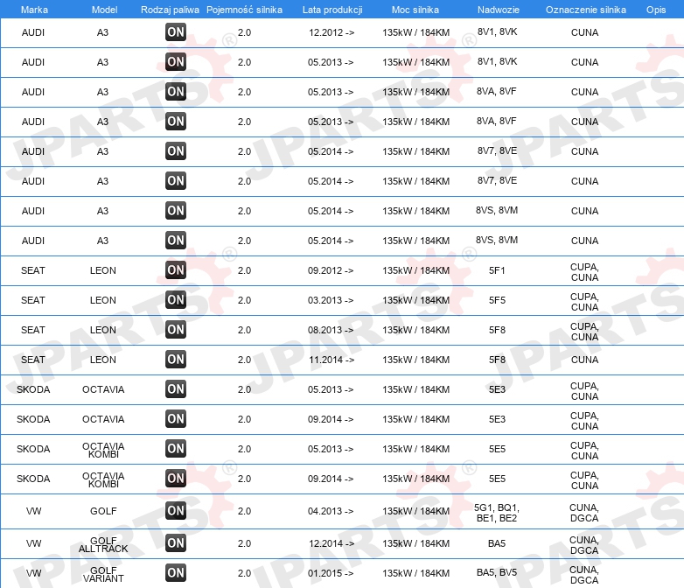Select the ON fuel icon in the Golf Alltrack row
Screen dimensions: 684x588
(x=176, y=543)
